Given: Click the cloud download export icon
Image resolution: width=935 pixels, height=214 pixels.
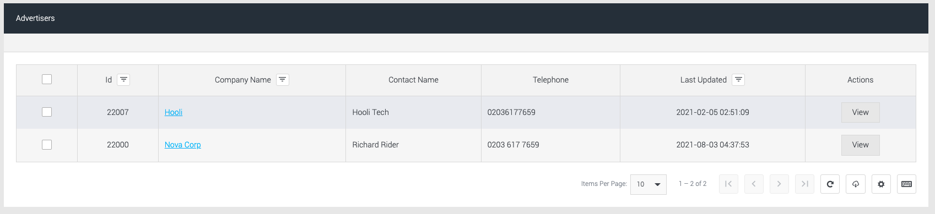Looking at the screenshot, I should click(856, 184).
